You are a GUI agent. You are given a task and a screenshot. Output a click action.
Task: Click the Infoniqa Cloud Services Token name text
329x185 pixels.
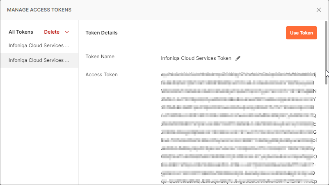tap(196, 58)
